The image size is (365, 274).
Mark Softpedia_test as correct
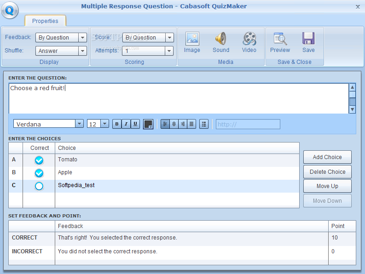point(39,186)
